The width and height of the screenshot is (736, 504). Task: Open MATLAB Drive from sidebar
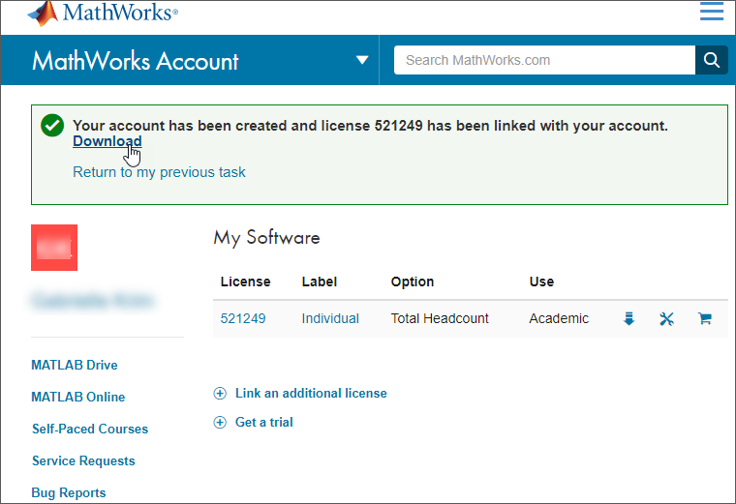75,366
